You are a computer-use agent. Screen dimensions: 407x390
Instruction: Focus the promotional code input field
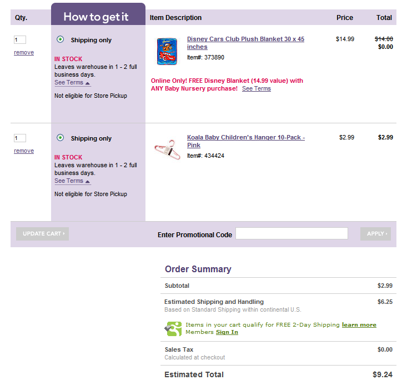coord(292,233)
